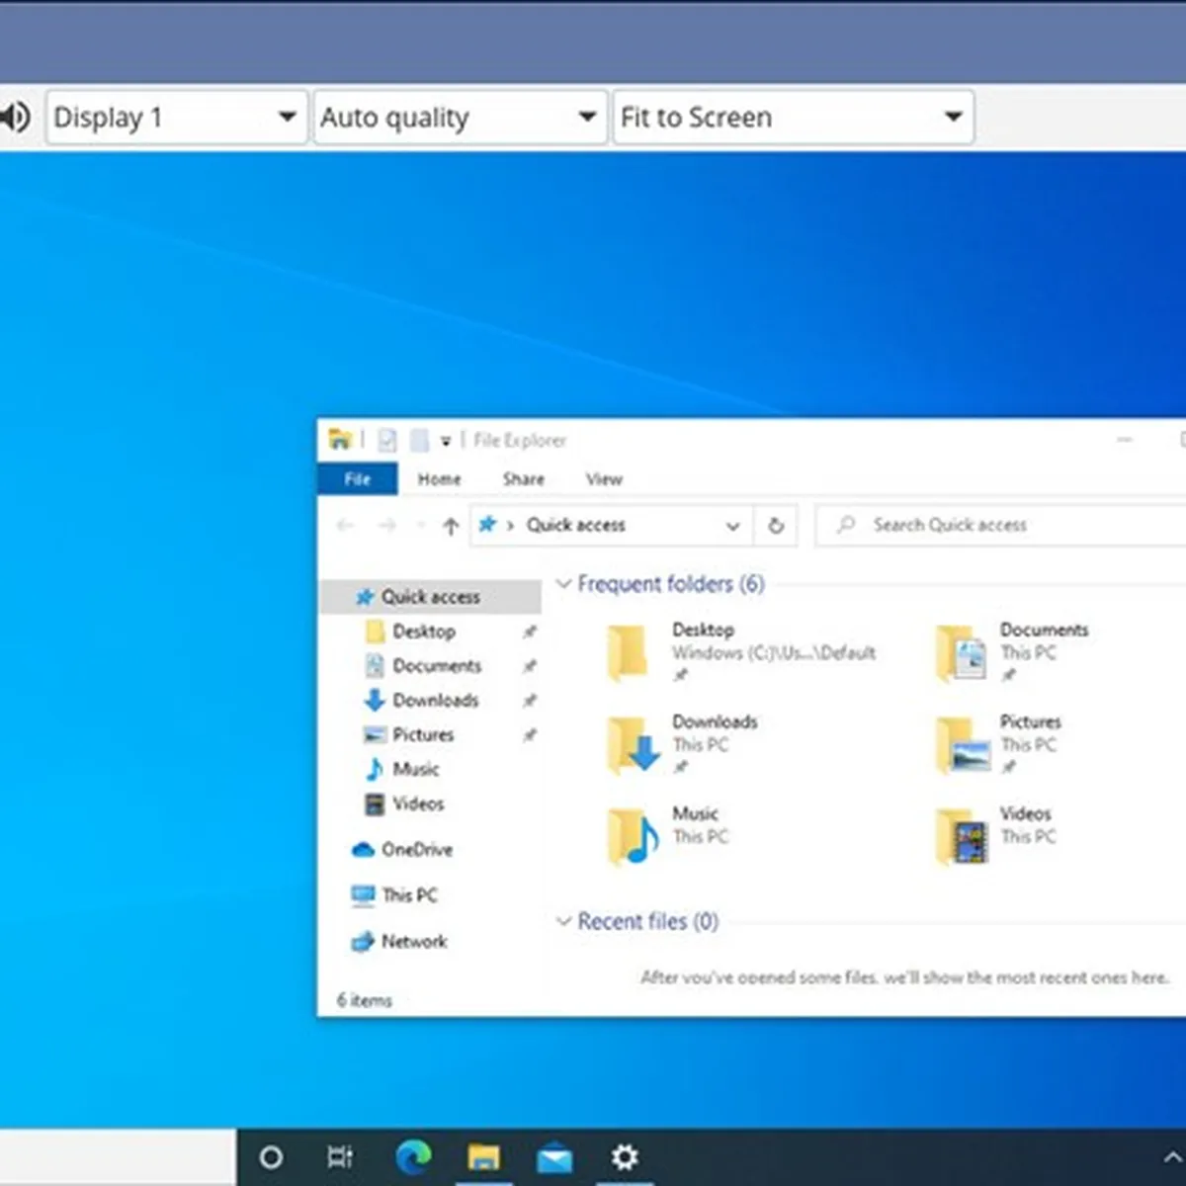The height and width of the screenshot is (1186, 1186).
Task: Open the Settings gear in the taskbar
Action: click(x=625, y=1156)
